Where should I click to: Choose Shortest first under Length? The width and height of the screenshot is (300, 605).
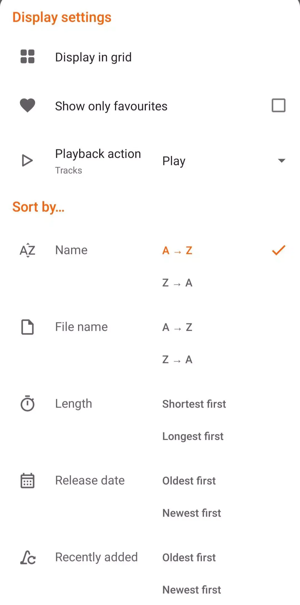[x=194, y=404]
